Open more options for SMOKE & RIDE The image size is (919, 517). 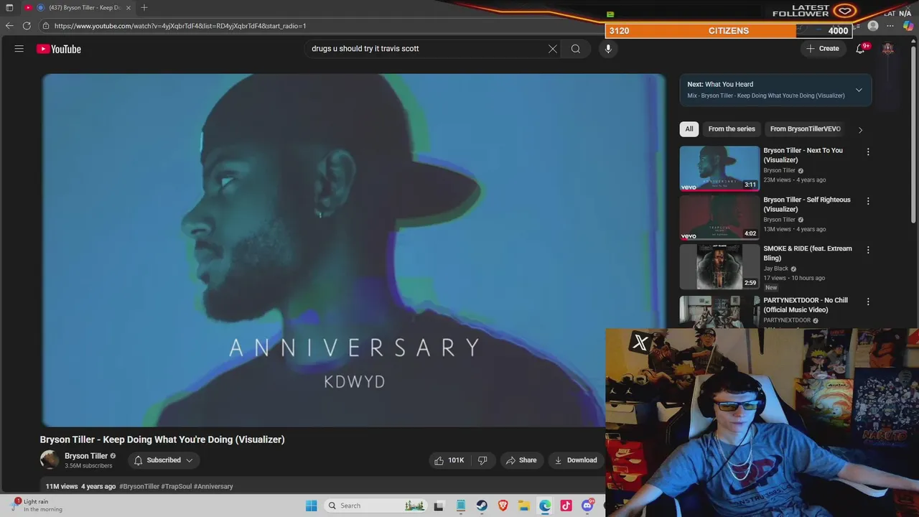(x=868, y=250)
